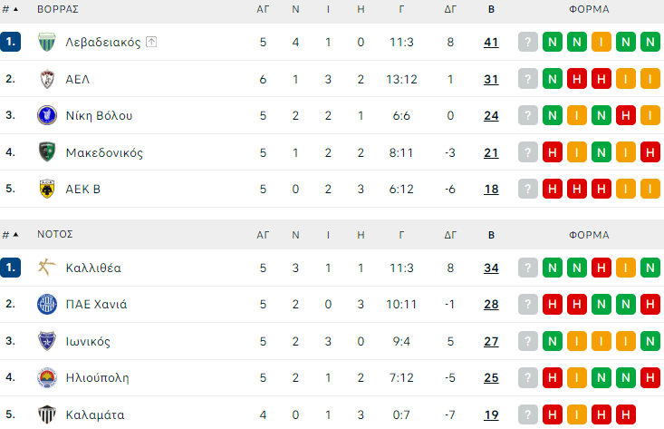This screenshot has width=664, height=429.
Task: Click the gray upcoming match badge for ΑΕΛ
Action: [528, 79]
